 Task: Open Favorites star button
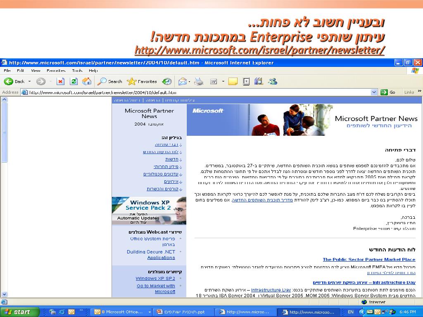click(x=142, y=81)
